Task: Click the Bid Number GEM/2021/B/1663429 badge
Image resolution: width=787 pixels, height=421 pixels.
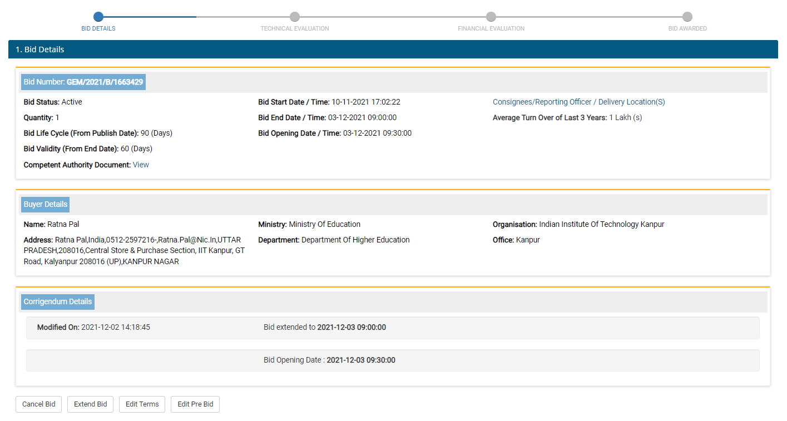Action: coord(83,82)
